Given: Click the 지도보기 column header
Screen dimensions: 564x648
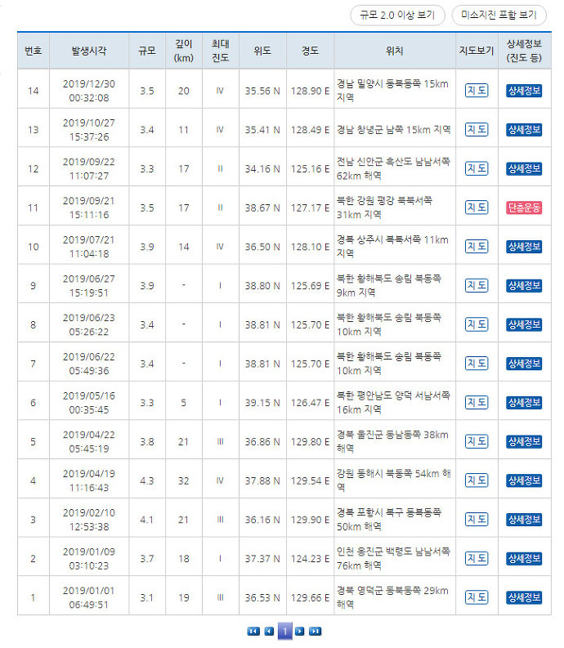Looking at the screenshot, I should pyautogui.click(x=477, y=51).
